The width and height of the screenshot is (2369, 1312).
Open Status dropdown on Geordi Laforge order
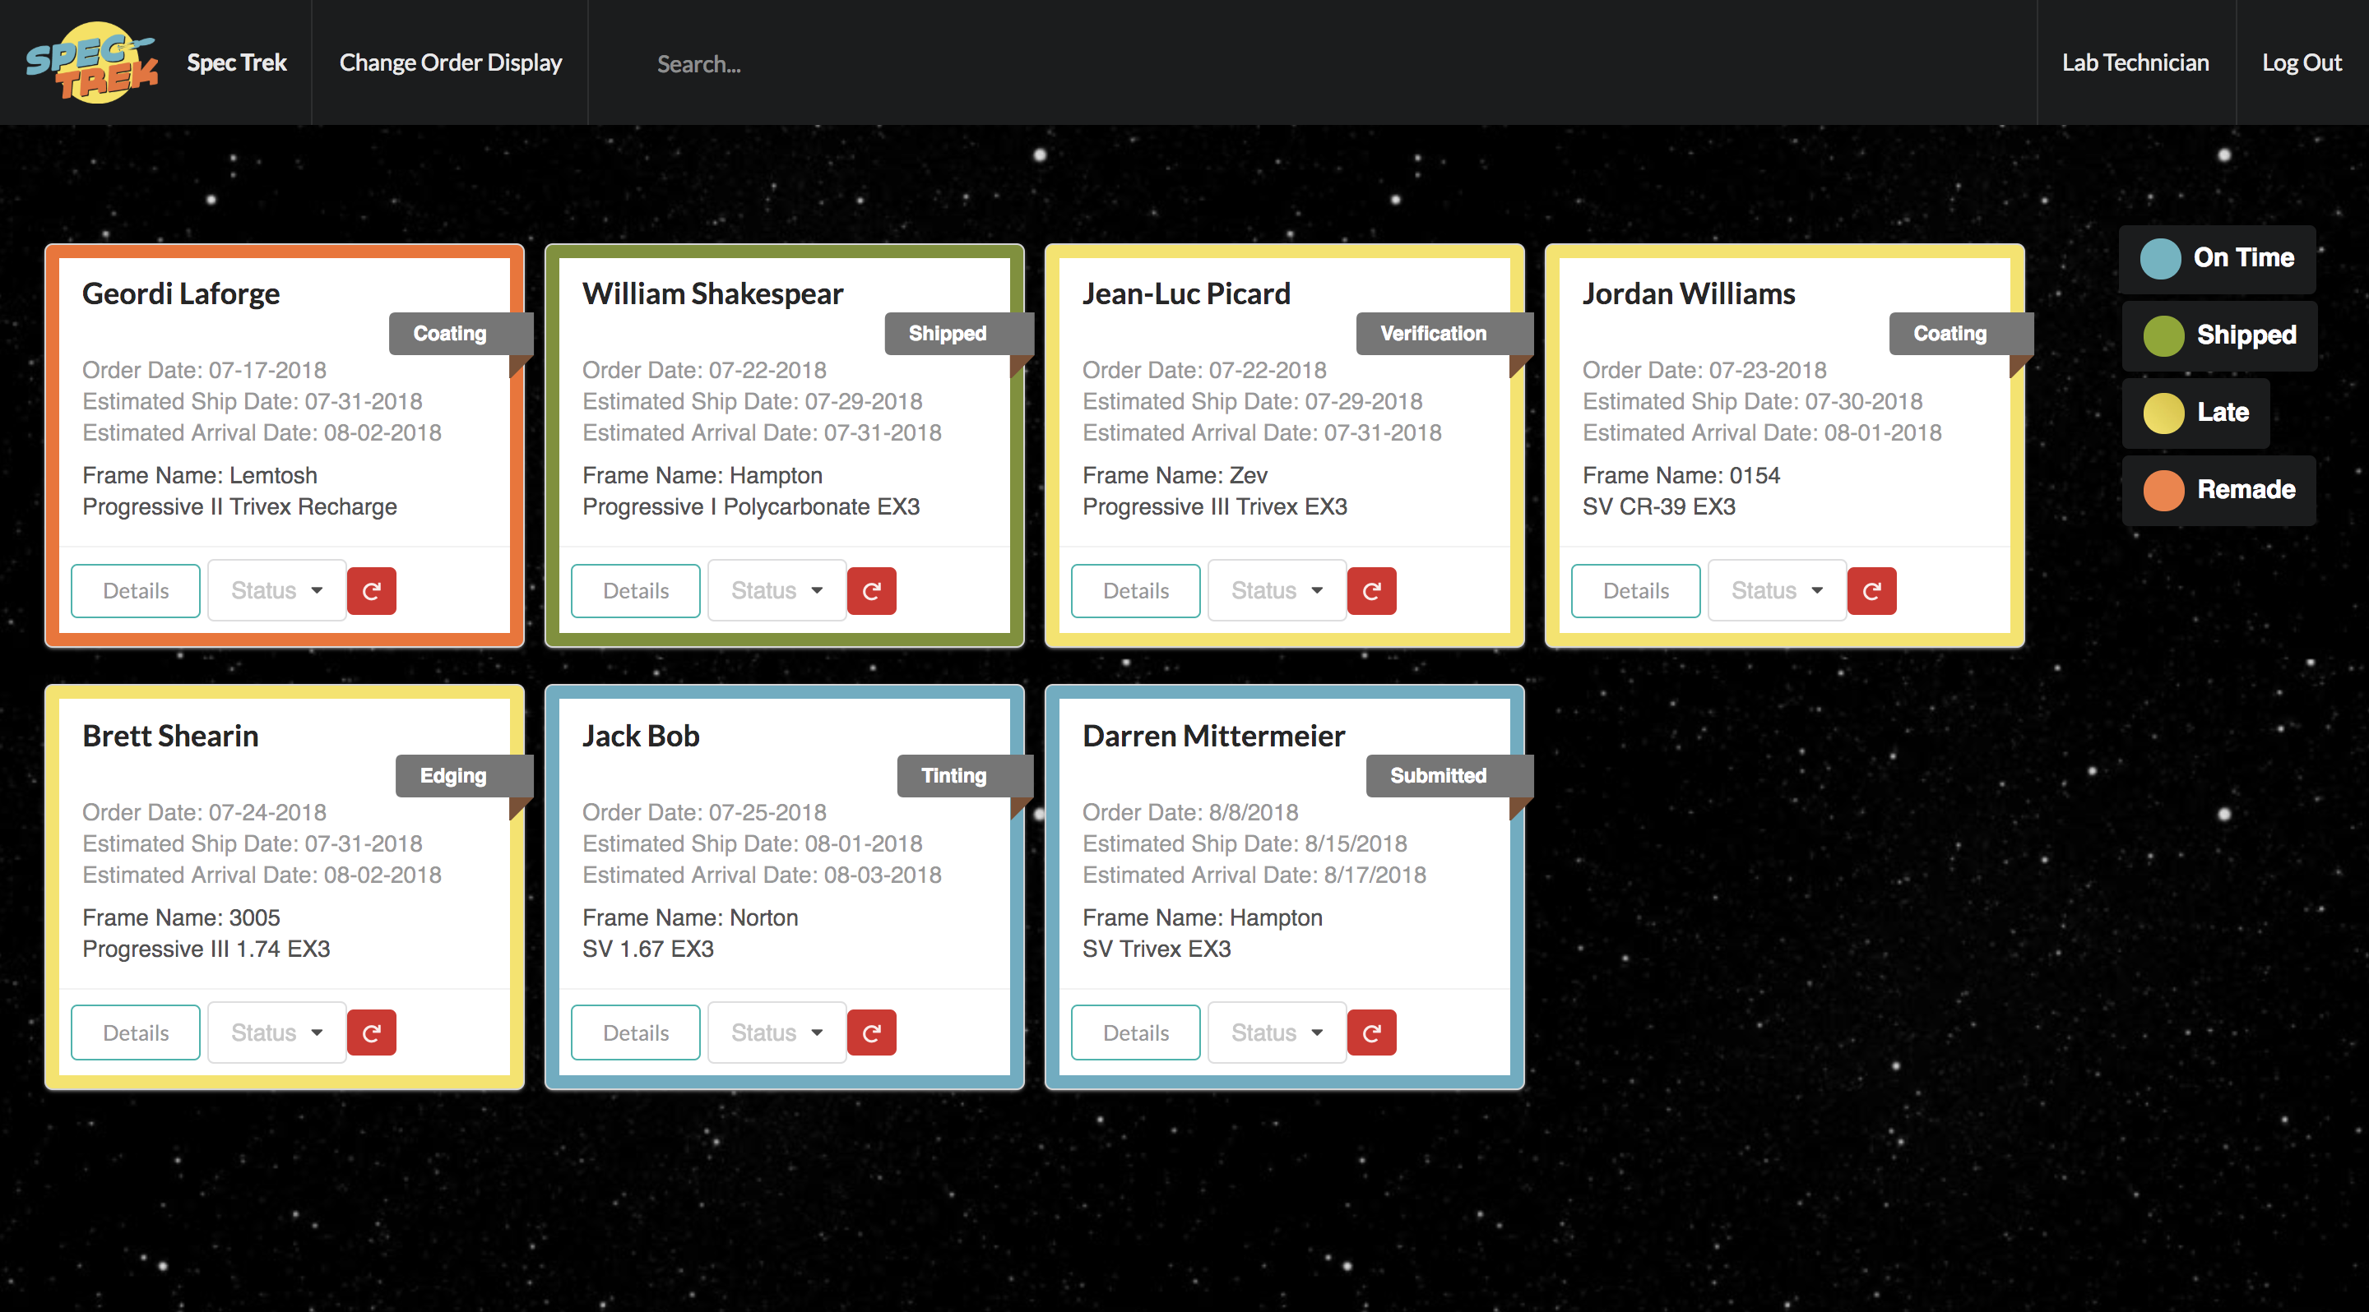[276, 591]
